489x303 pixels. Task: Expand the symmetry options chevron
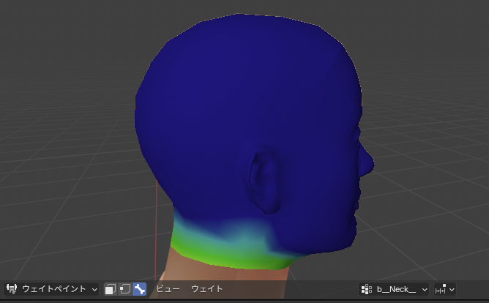pyautogui.click(x=452, y=289)
